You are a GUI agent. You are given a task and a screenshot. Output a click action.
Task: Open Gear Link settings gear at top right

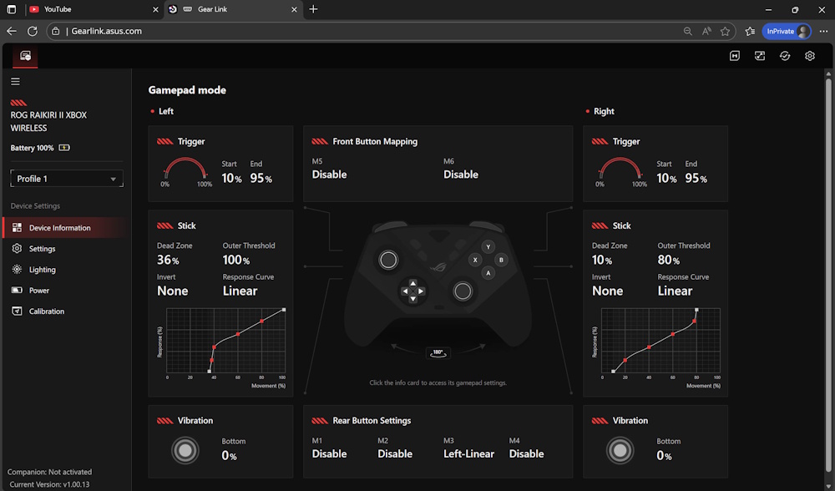[x=809, y=56]
